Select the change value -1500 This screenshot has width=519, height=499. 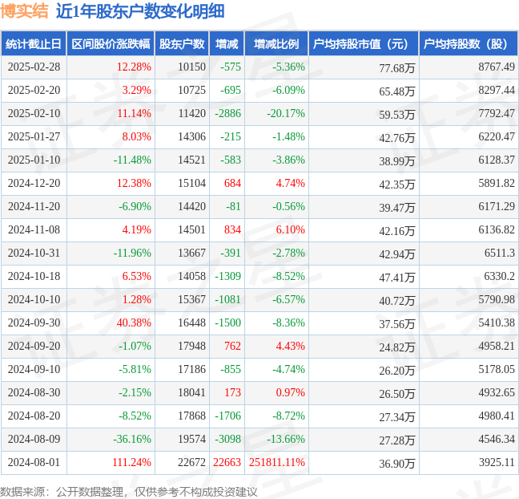(x=228, y=323)
